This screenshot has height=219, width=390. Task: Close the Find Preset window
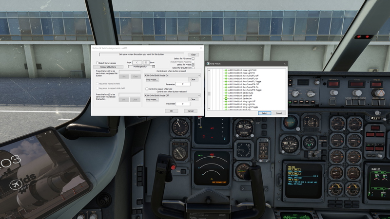click(285, 64)
